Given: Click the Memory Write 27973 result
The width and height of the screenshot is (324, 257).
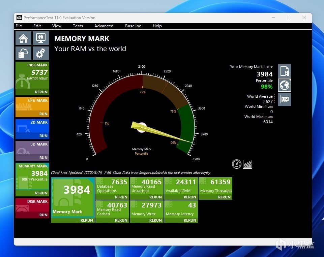Looking at the screenshot, I should click(x=147, y=209).
